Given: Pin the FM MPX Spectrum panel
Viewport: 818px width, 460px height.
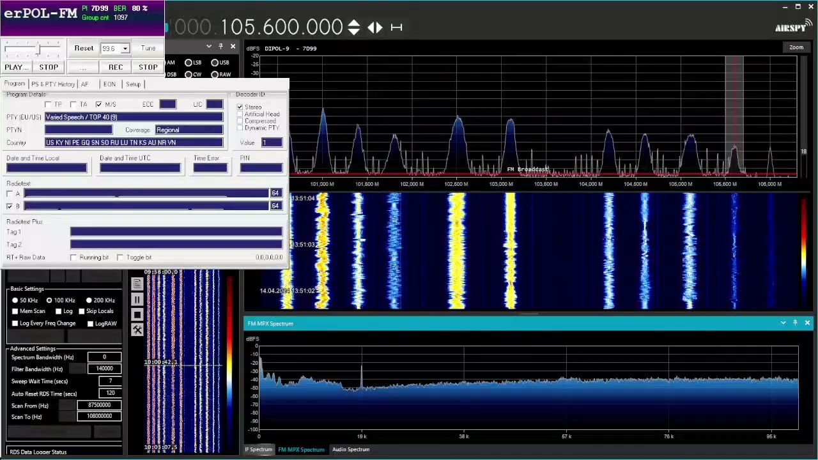Looking at the screenshot, I should coord(795,323).
